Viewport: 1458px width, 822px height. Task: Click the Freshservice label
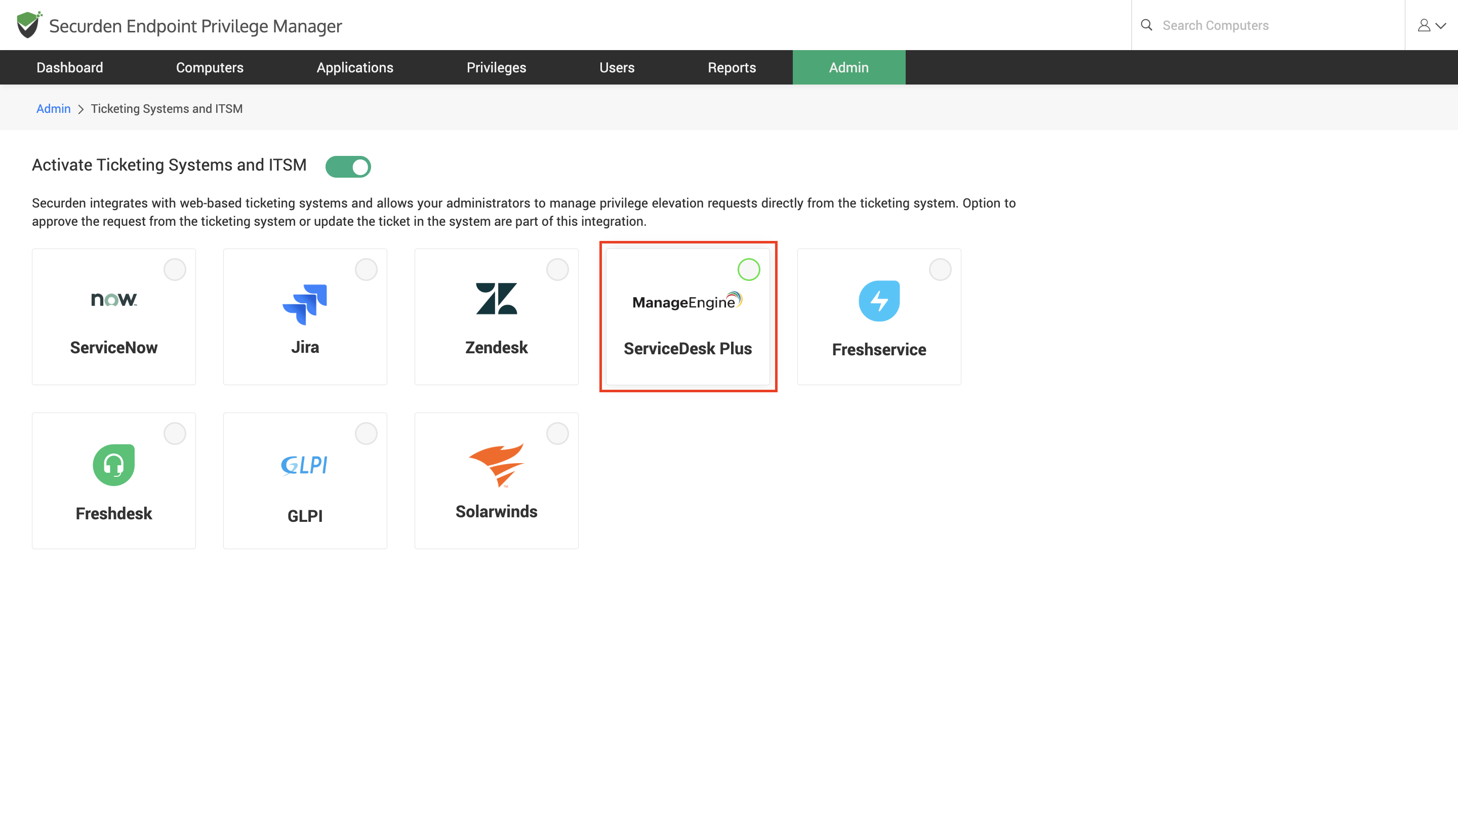tap(879, 350)
